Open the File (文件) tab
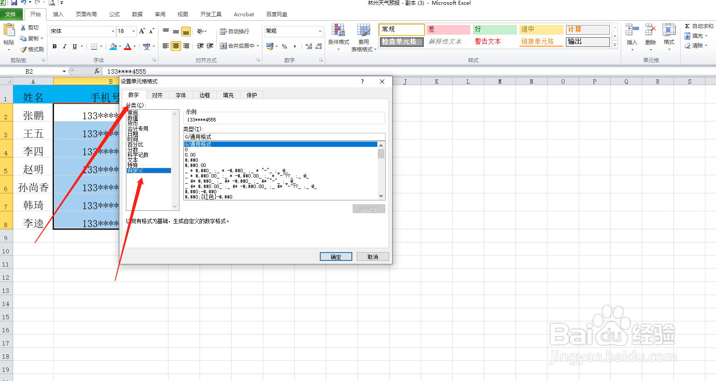This screenshot has height=381, width=716. click(x=11, y=14)
